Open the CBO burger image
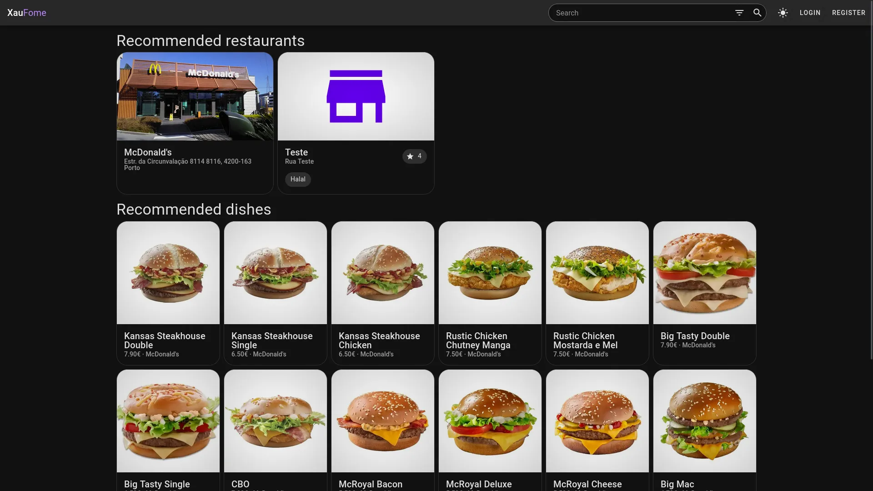Screen dimensions: 873x491 click(x=276, y=421)
